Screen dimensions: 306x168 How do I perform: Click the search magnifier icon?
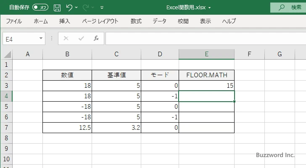(282, 8)
